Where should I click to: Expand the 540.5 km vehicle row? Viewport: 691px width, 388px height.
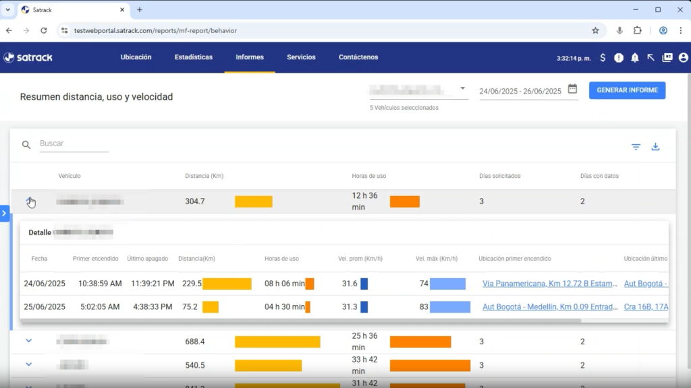[28, 364]
